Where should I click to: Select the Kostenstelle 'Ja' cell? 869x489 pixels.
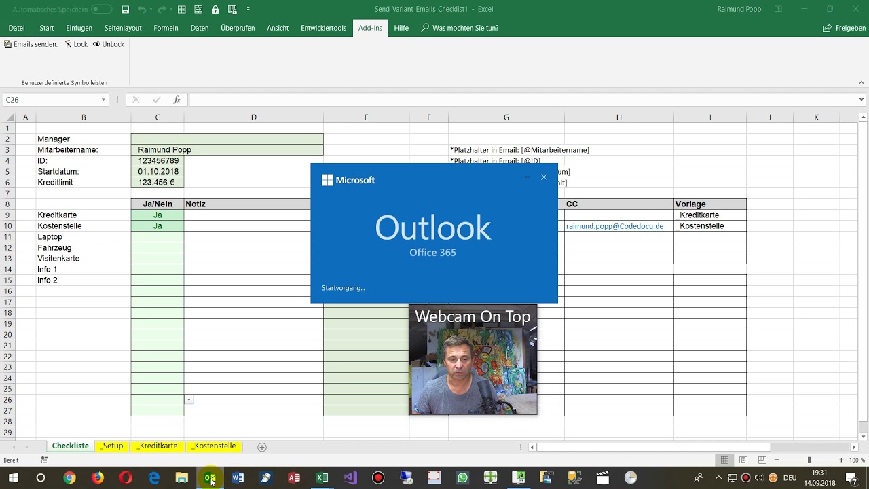(158, 226)
